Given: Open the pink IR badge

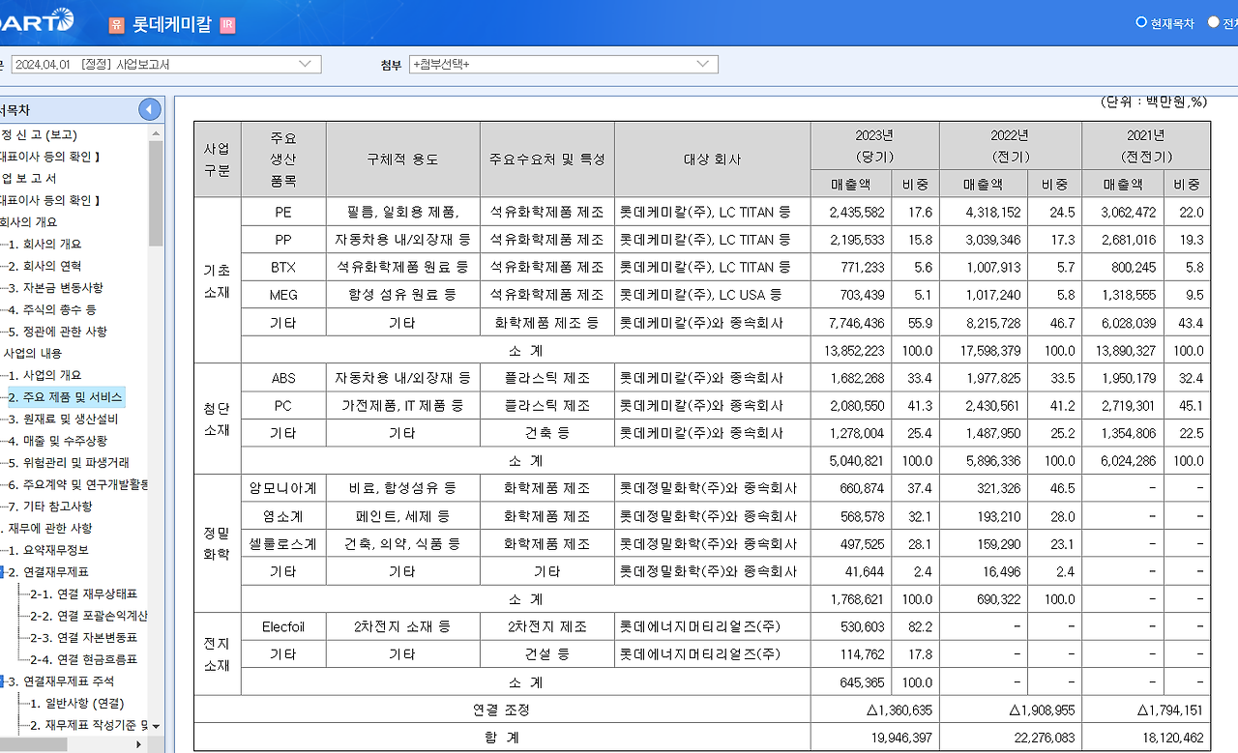Looking at the screenshot, I should pyautogui.click(x=227, y=26).
